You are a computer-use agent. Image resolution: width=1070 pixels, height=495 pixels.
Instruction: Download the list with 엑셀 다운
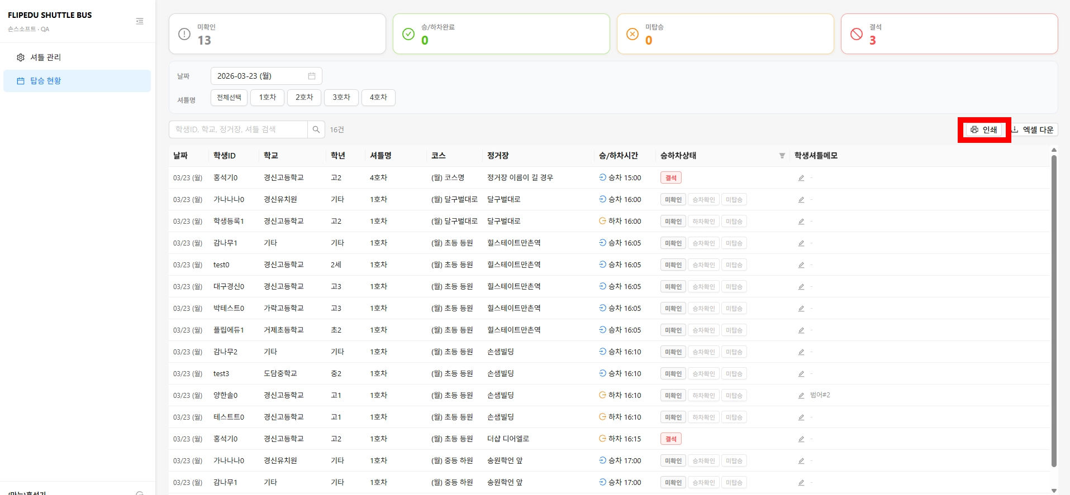pos(1033,130)
